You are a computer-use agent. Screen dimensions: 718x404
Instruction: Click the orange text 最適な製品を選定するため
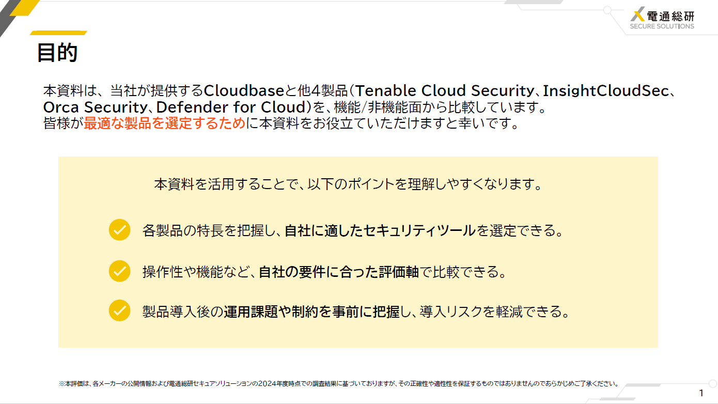(165, 124)
